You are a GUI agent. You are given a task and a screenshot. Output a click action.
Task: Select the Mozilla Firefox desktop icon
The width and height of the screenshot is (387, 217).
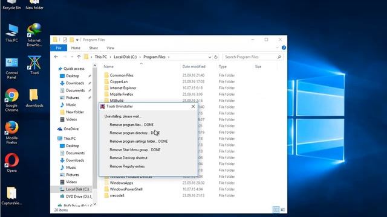[x=11, y=133]
